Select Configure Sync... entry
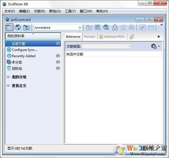This screenshot has height=158, width=169. (x=25, y=50)
